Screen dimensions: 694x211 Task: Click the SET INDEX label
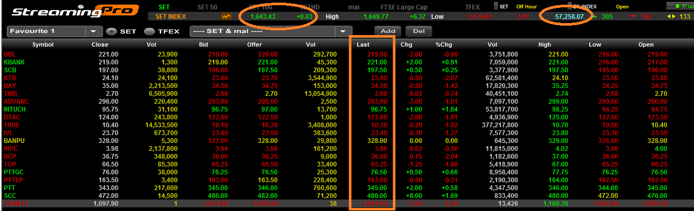(x=171, y=17)
